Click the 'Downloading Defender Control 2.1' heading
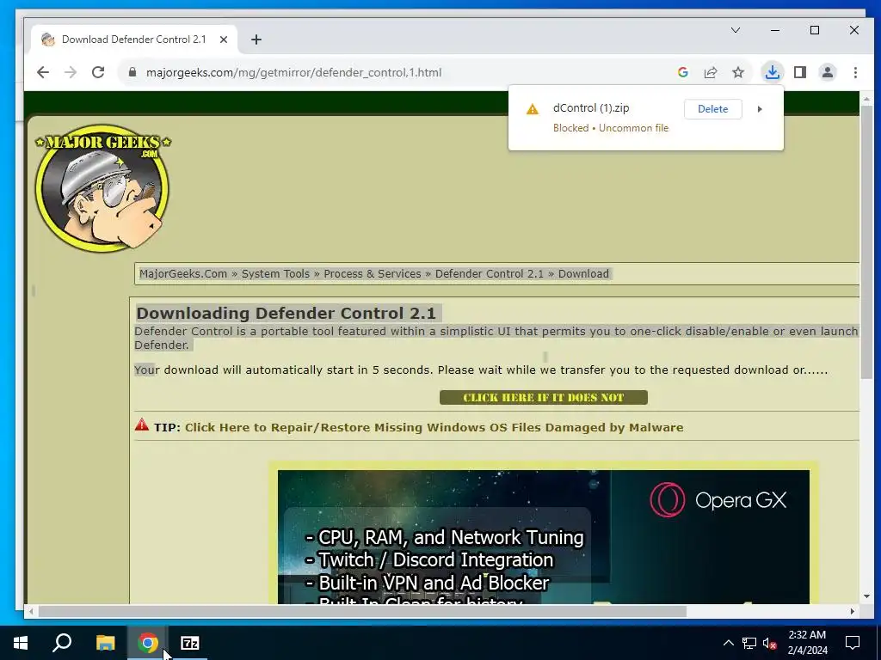The width and height of the screenshot is (881, 660). (x=286, y=313)
